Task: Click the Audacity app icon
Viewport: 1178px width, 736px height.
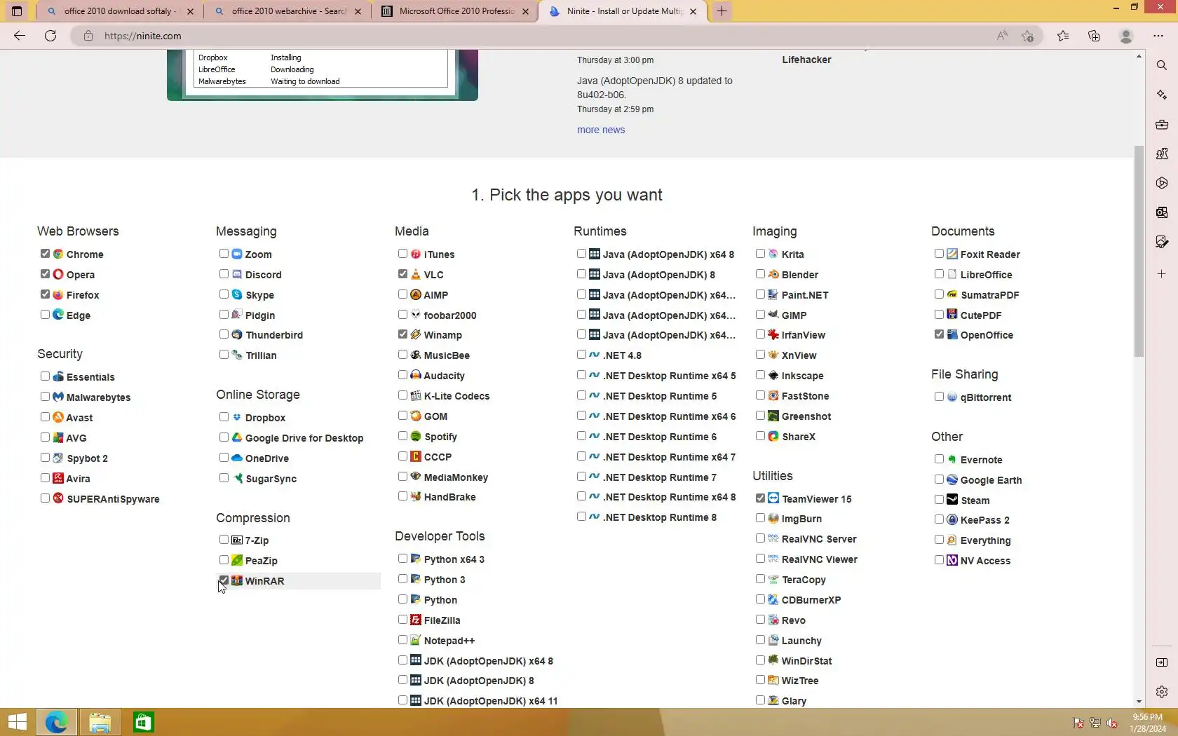Action: (416, 375)
